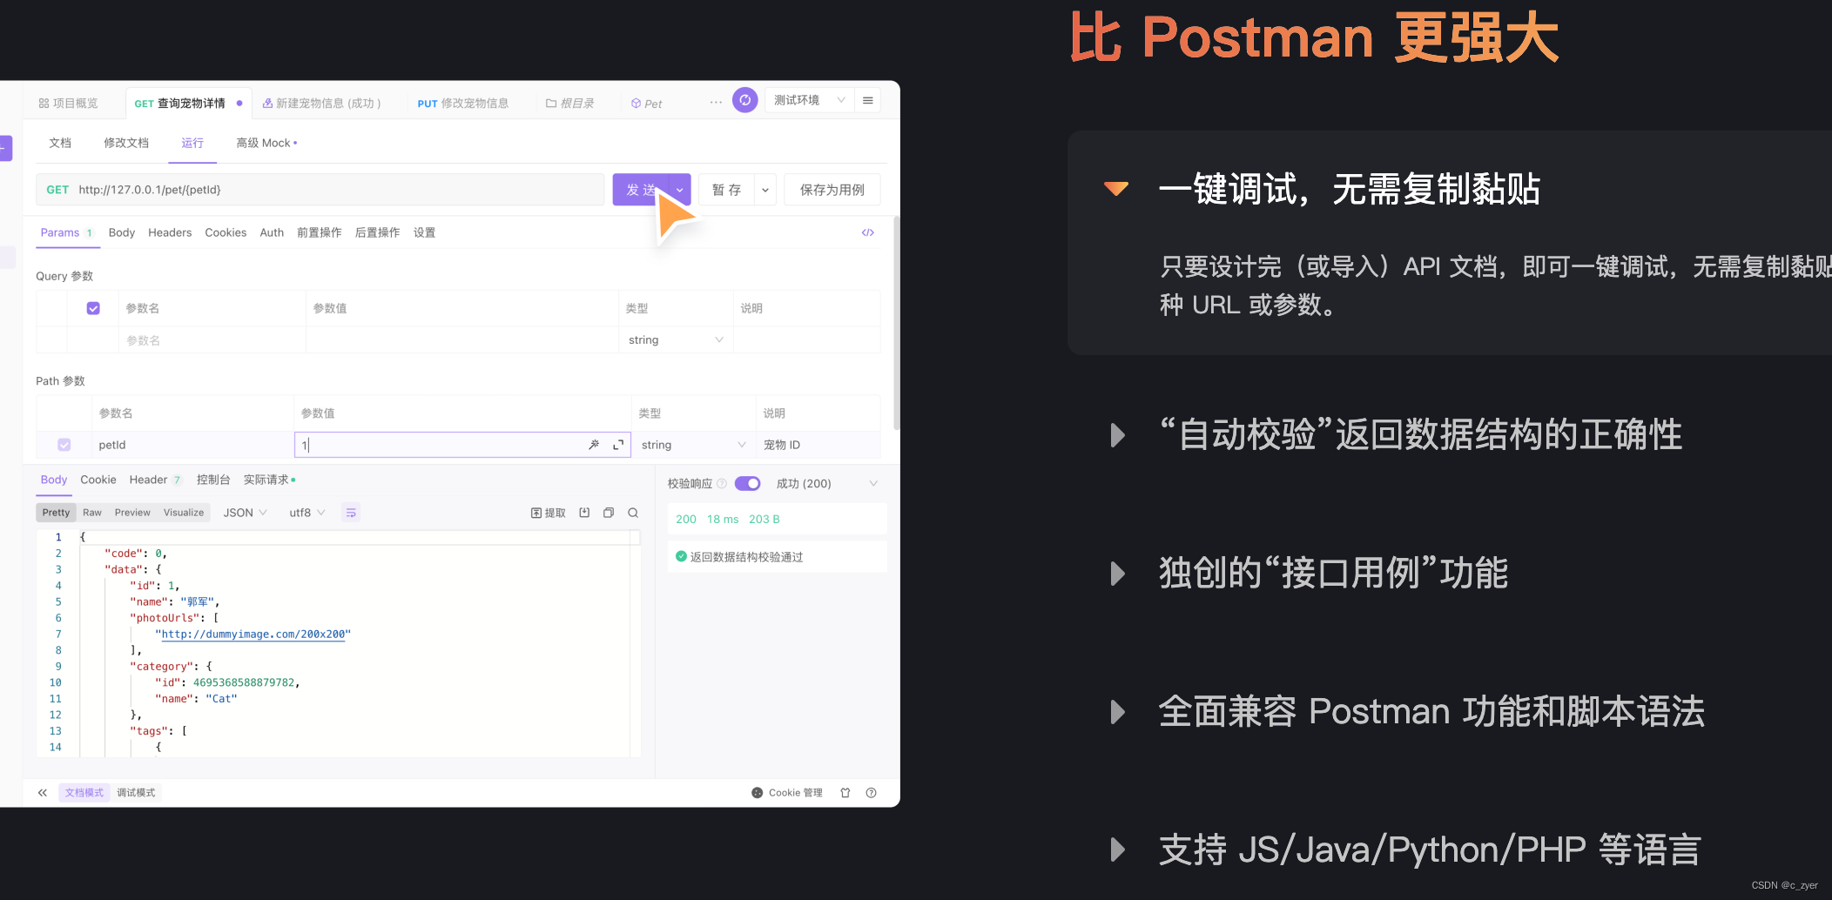Open Query parameter string type dropdown
The image size is (1832, 900).
point(676,340)
